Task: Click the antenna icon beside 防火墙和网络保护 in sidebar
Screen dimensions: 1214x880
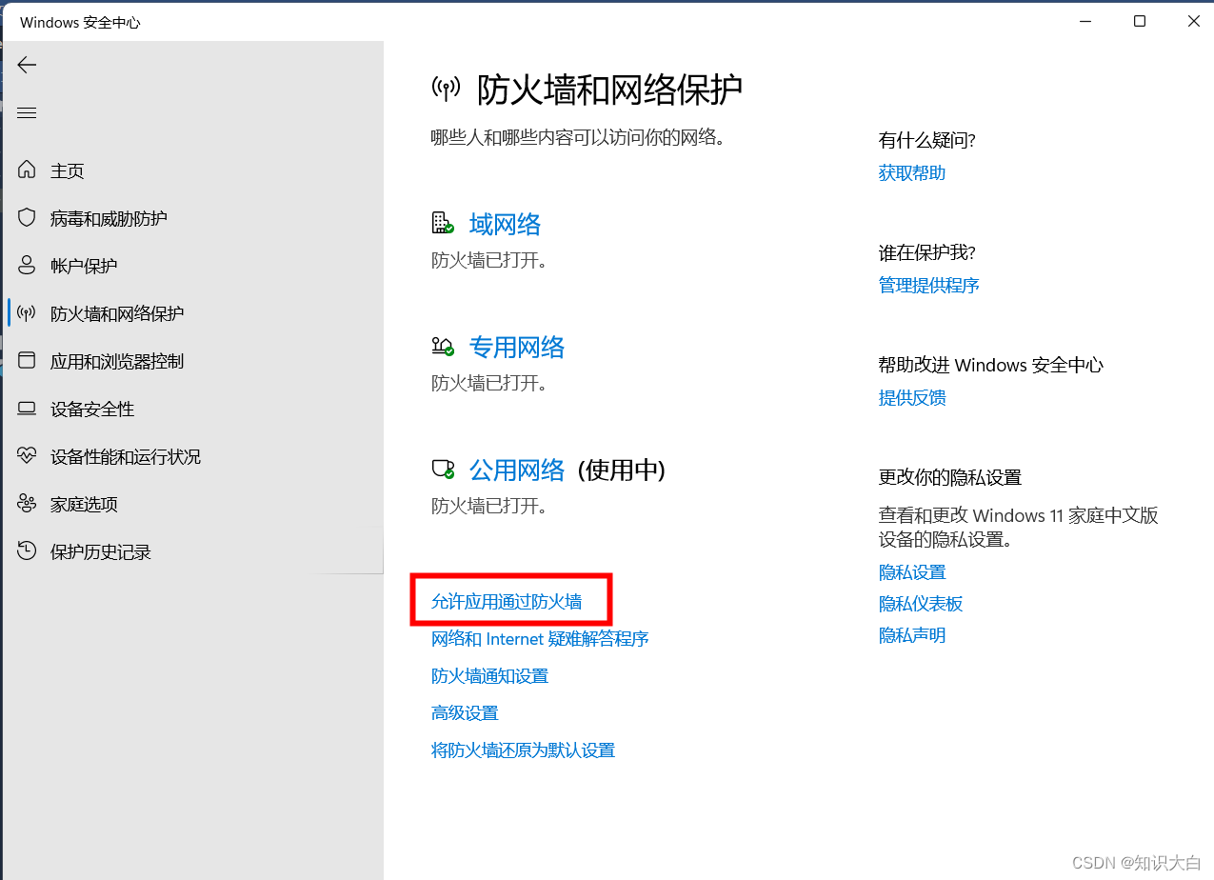Action: 27,313
